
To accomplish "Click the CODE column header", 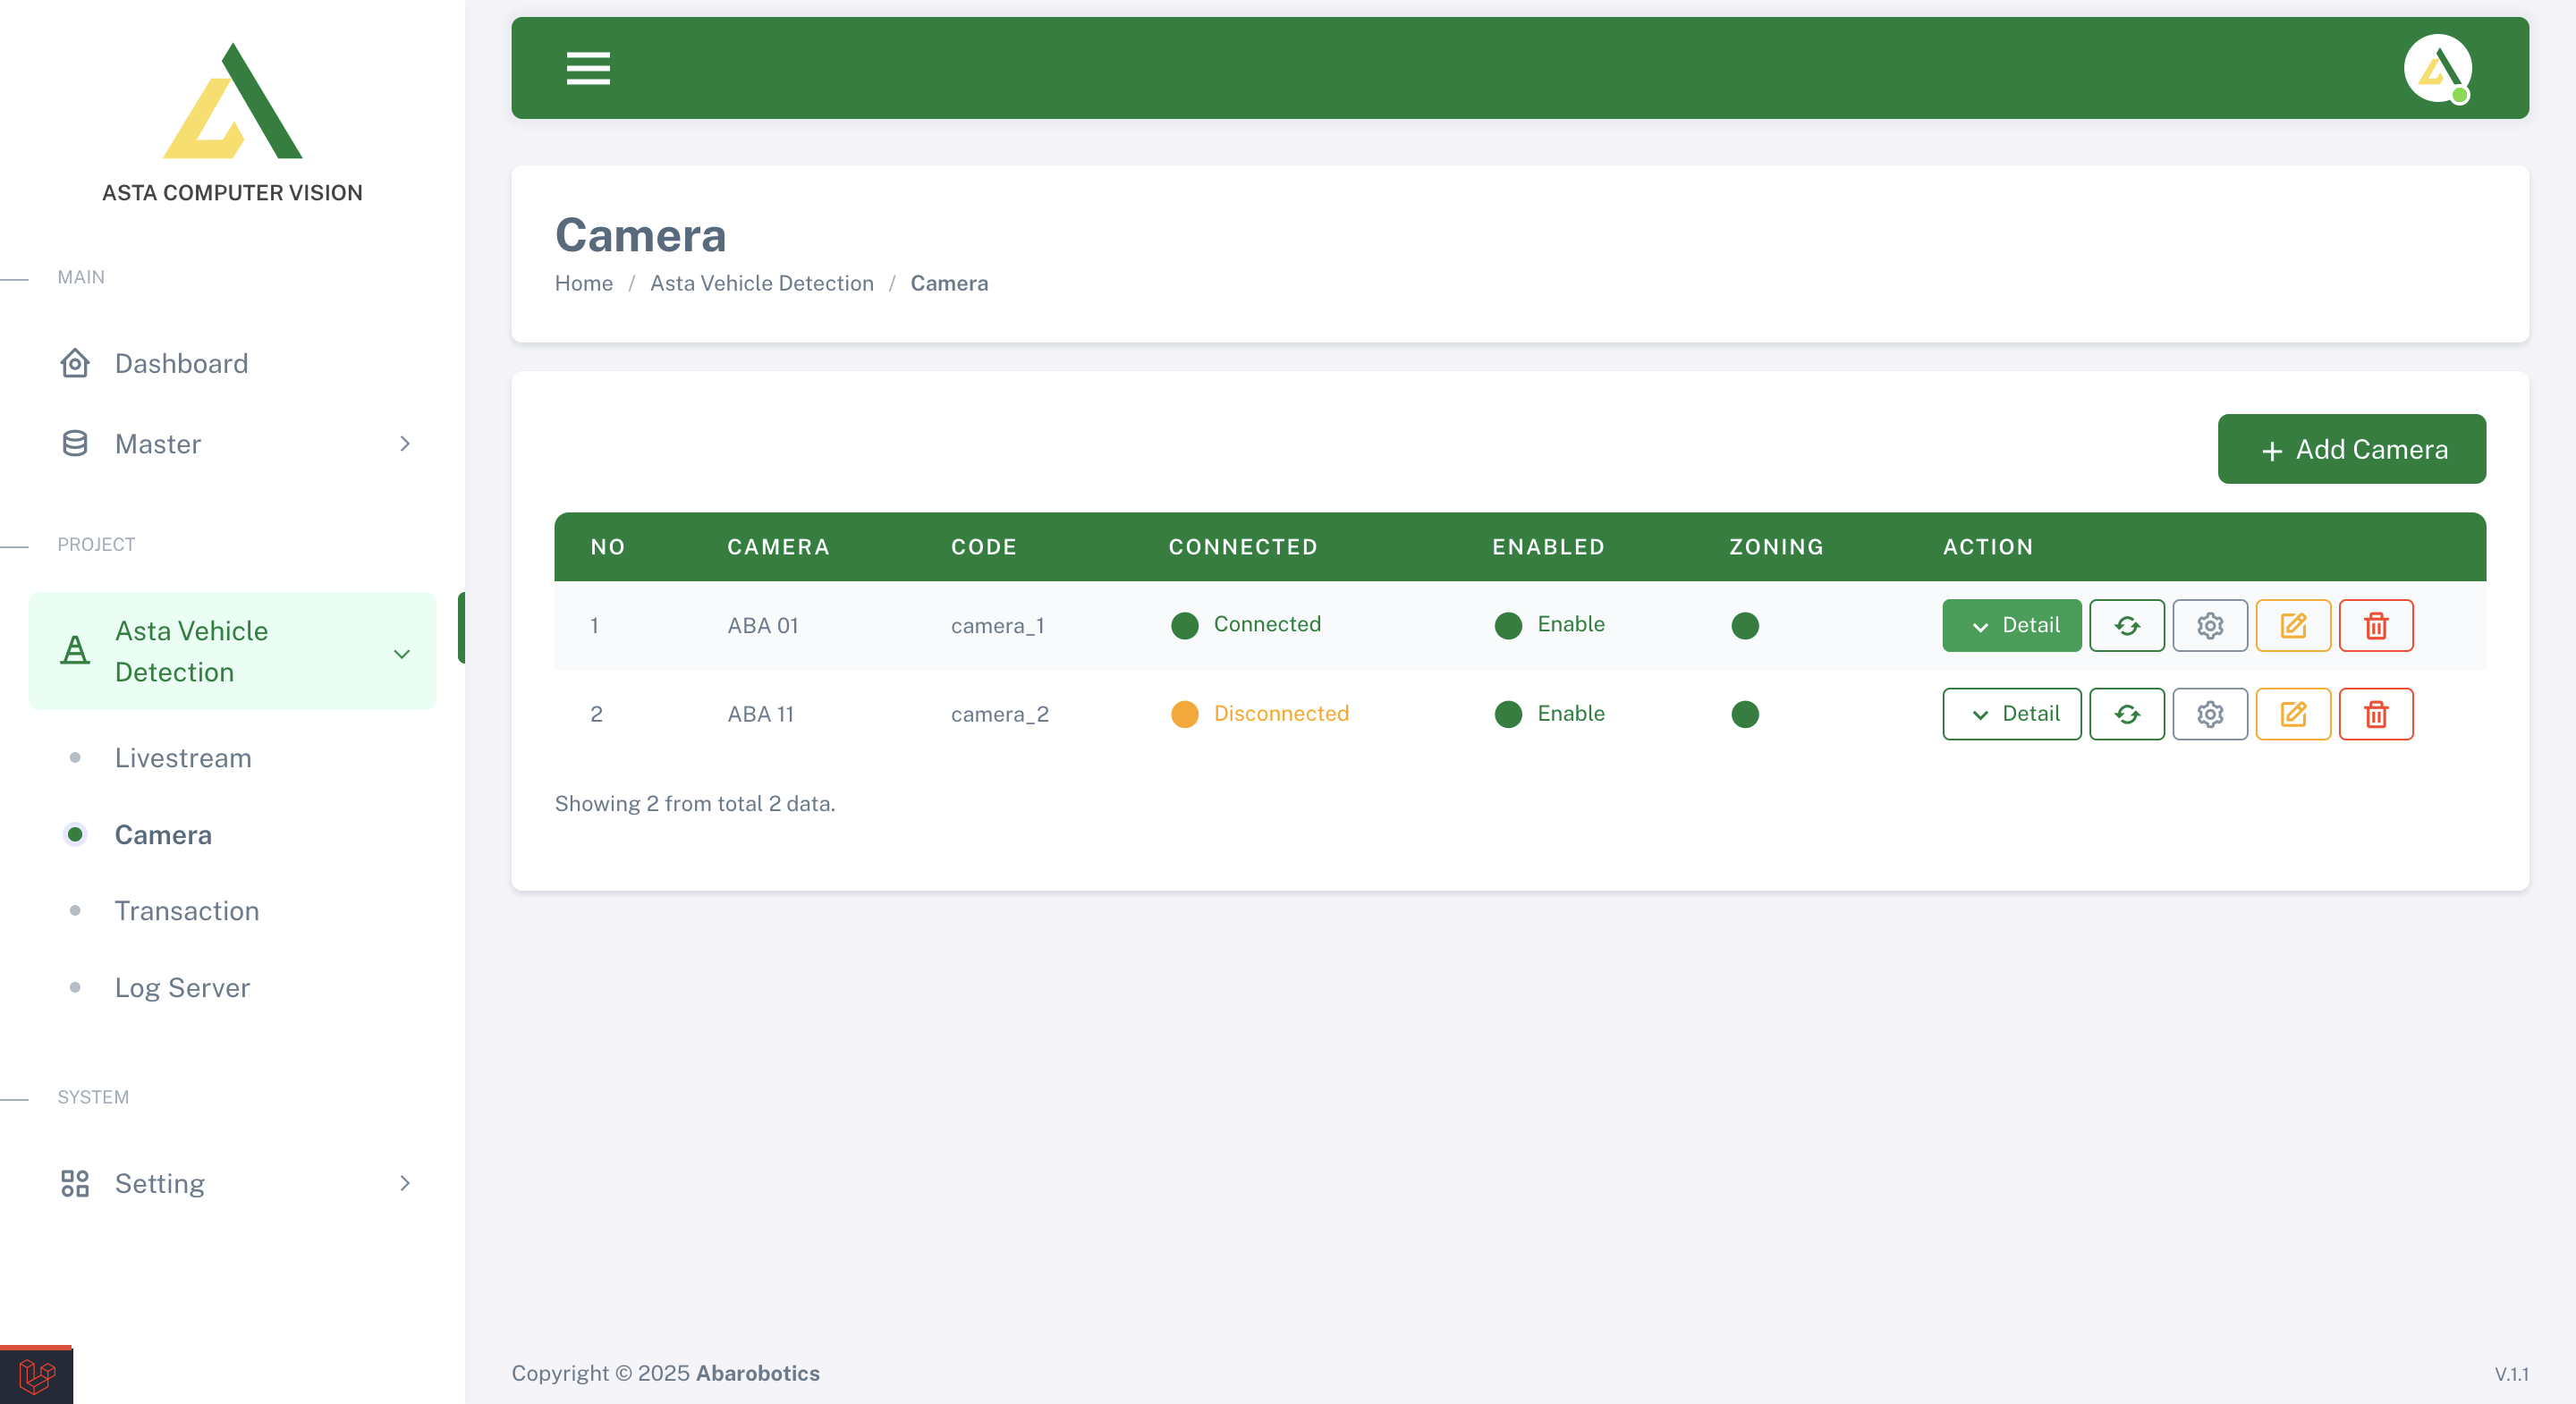I will 984,547.
